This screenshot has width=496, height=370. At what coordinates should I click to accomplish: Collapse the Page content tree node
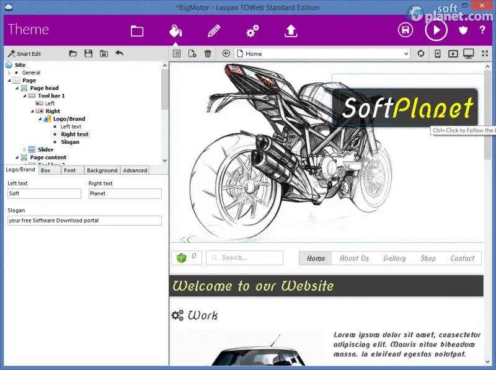pyautogui.click(x=17, y=157)
